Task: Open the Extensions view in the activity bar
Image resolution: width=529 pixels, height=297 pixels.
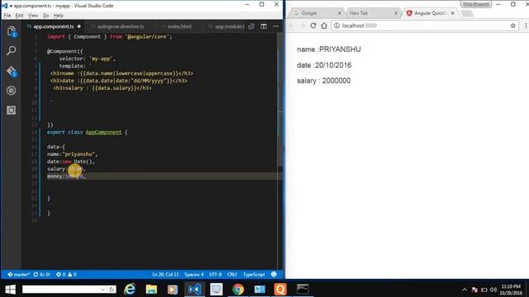Action: [x=11, y=110]
